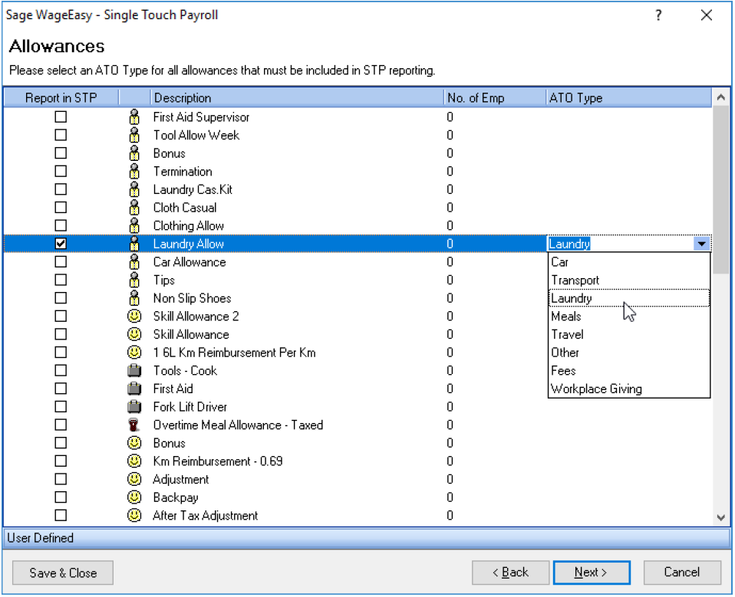
Task: Choose Car from the ATO Type list
Action: pos(629,262)
